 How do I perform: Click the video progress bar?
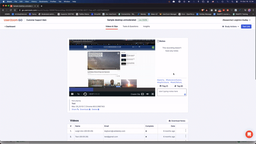tap(112, 90)
